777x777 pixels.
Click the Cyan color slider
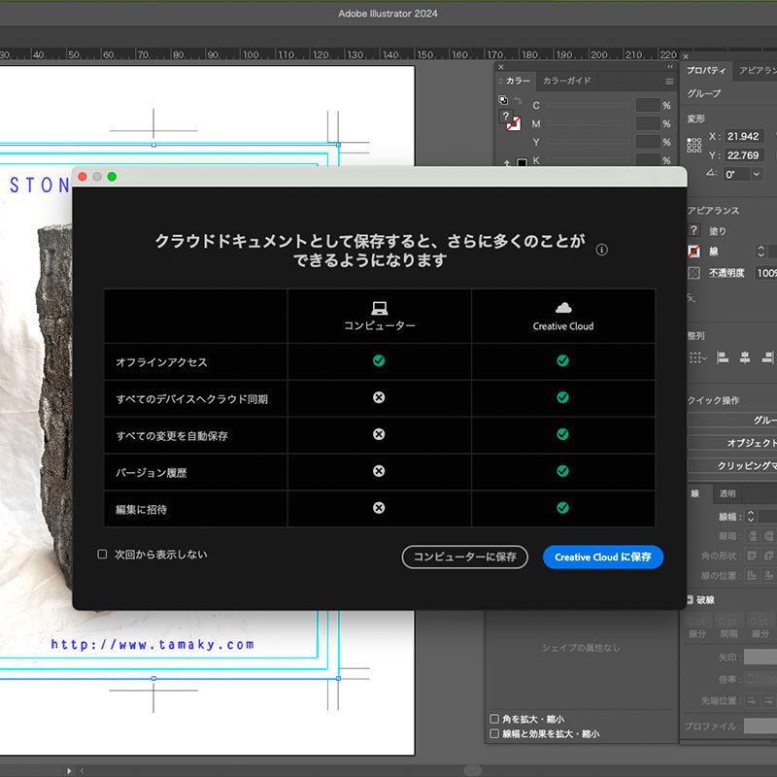tap(588, 105)
